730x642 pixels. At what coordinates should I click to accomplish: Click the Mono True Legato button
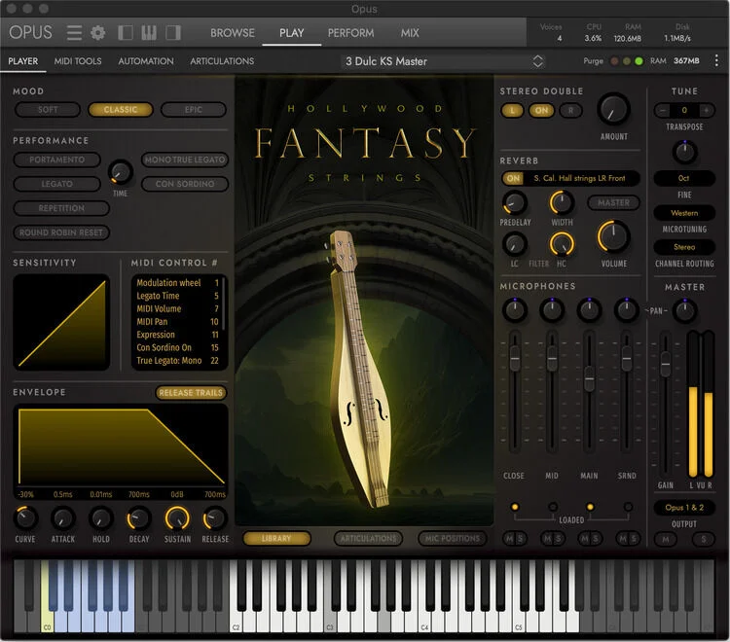pyautogui.click(x=185, y=160)
